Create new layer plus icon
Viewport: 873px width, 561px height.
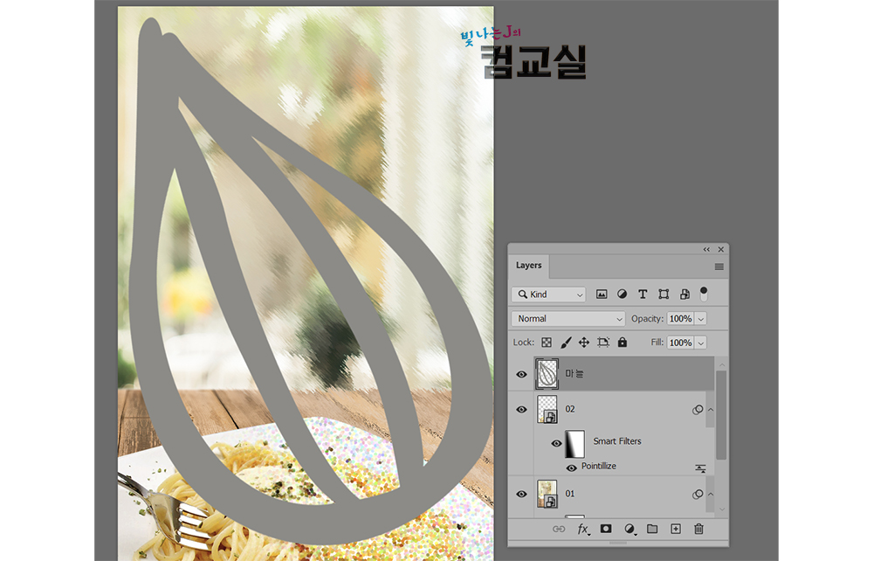(676, 529)
